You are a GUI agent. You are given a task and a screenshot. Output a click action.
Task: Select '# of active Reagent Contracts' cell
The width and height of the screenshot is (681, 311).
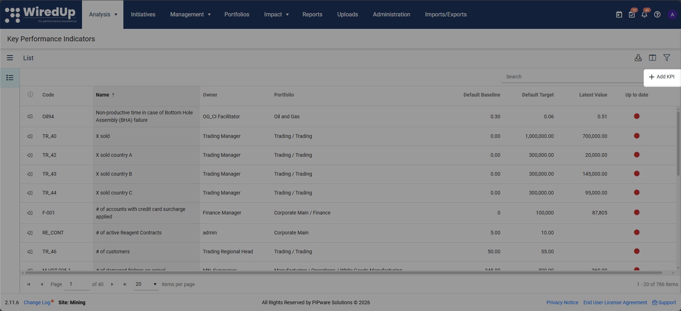(x=147, y=233)
